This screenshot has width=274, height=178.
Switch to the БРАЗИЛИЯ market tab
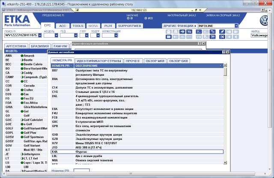coord(40,46)
